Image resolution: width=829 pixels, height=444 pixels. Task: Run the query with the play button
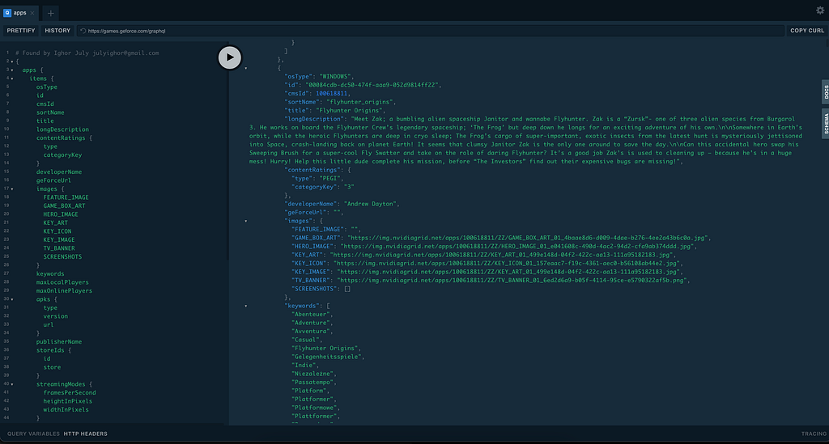pos(229,57)
